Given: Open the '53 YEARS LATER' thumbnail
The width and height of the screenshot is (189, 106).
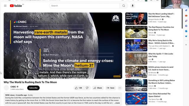Looking at the screenshot, I should tap(136, 59).
